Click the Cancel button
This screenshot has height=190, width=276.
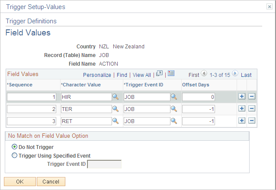(x=51, y=181)
